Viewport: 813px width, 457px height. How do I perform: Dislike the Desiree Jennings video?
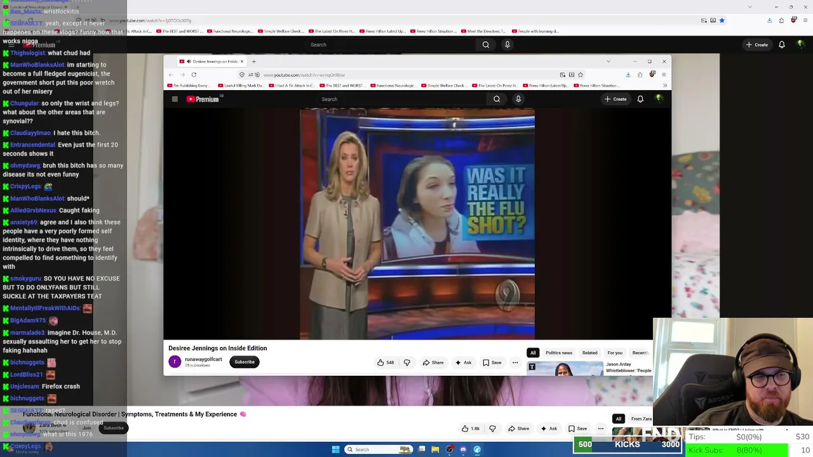pos(406,362)
